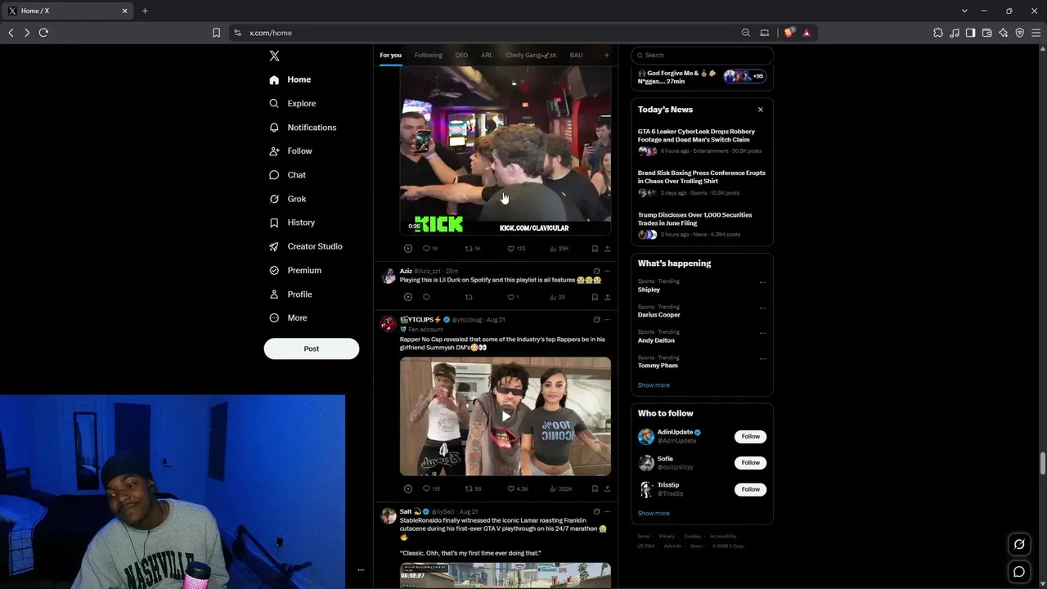This screenshot has height=589, width=1047.
Task: Open Aziz's profile avatar
Action: pos(388,276)
